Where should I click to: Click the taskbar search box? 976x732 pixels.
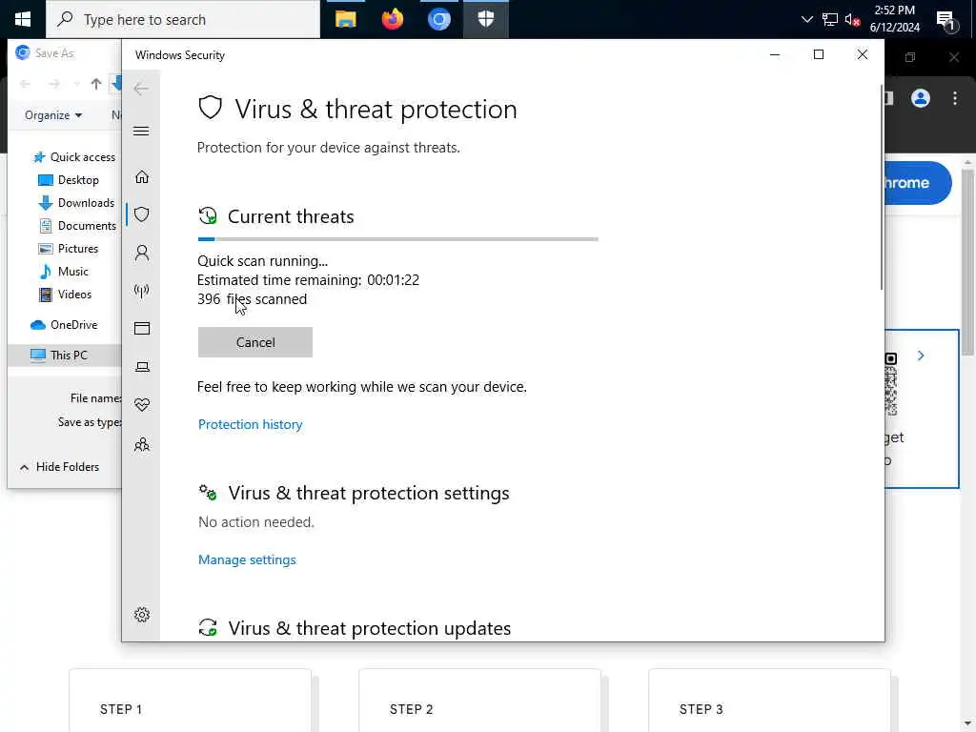[x=183, y=19]
